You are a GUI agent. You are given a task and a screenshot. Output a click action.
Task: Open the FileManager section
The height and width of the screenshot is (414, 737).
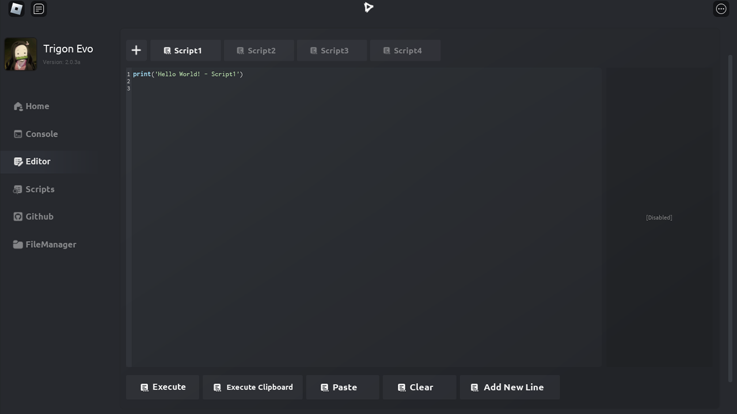[x=50, y=244]
